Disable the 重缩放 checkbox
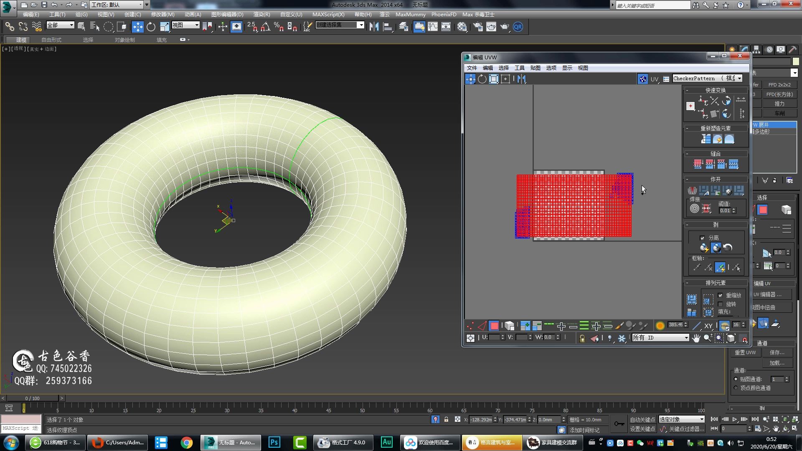This screenshot has width=802, height=451. coord(720,295)
